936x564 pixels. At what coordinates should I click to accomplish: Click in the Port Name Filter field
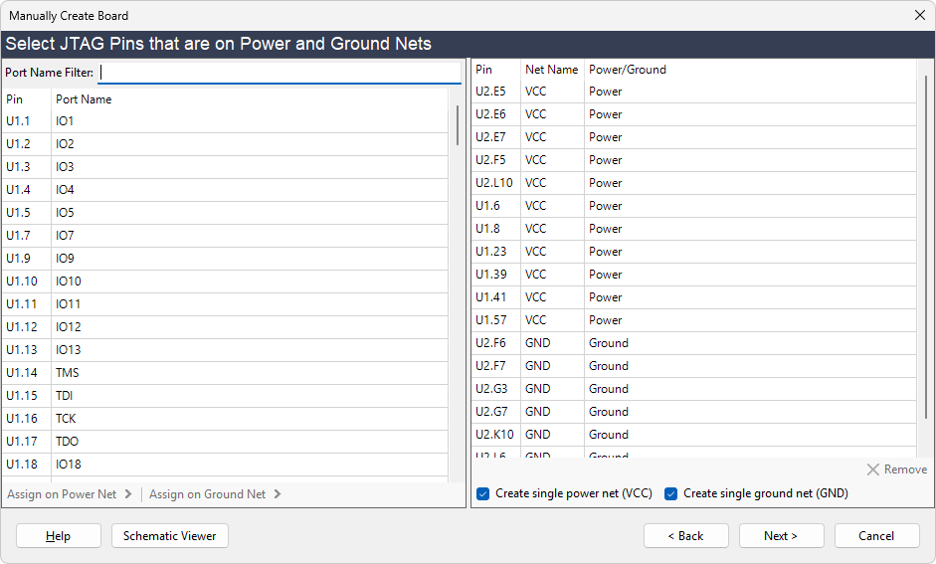[279, 73]
